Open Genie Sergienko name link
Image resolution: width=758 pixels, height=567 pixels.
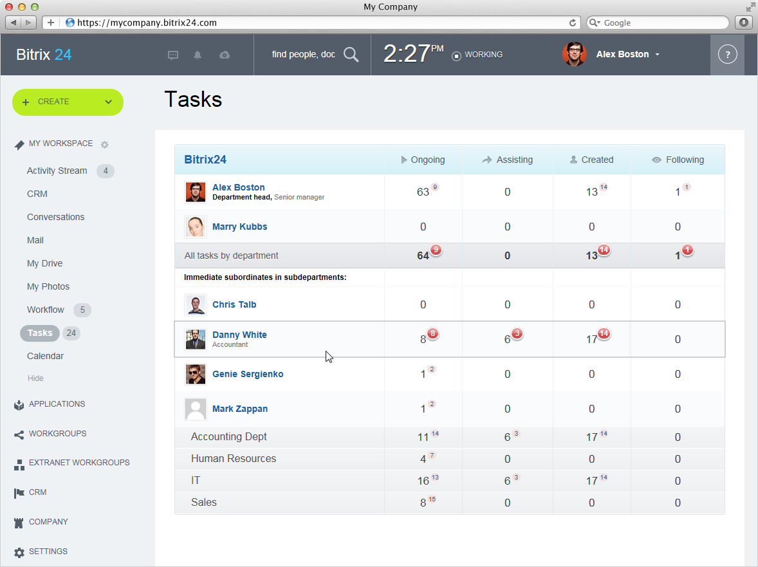click(x=248, y=374)
